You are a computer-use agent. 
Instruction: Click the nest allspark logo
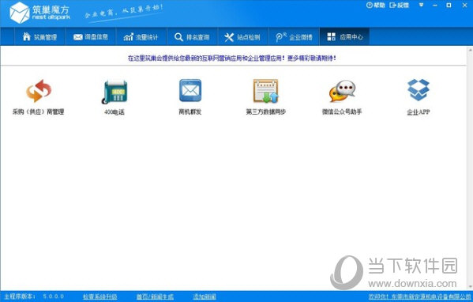click(39, 13)
